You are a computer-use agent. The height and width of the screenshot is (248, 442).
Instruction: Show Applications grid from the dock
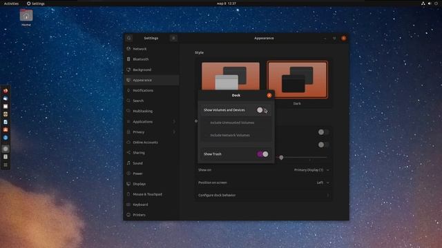coord(6,165)
